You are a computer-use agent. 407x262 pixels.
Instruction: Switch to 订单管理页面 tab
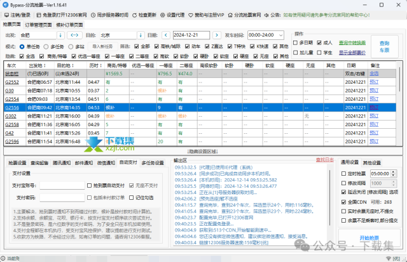38,25
